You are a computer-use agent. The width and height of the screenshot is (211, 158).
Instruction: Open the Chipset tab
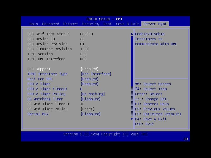tap(70, 24)
